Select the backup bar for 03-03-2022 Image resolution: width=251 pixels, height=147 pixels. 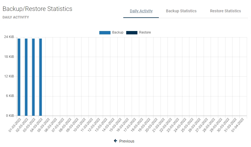(33, 77)
